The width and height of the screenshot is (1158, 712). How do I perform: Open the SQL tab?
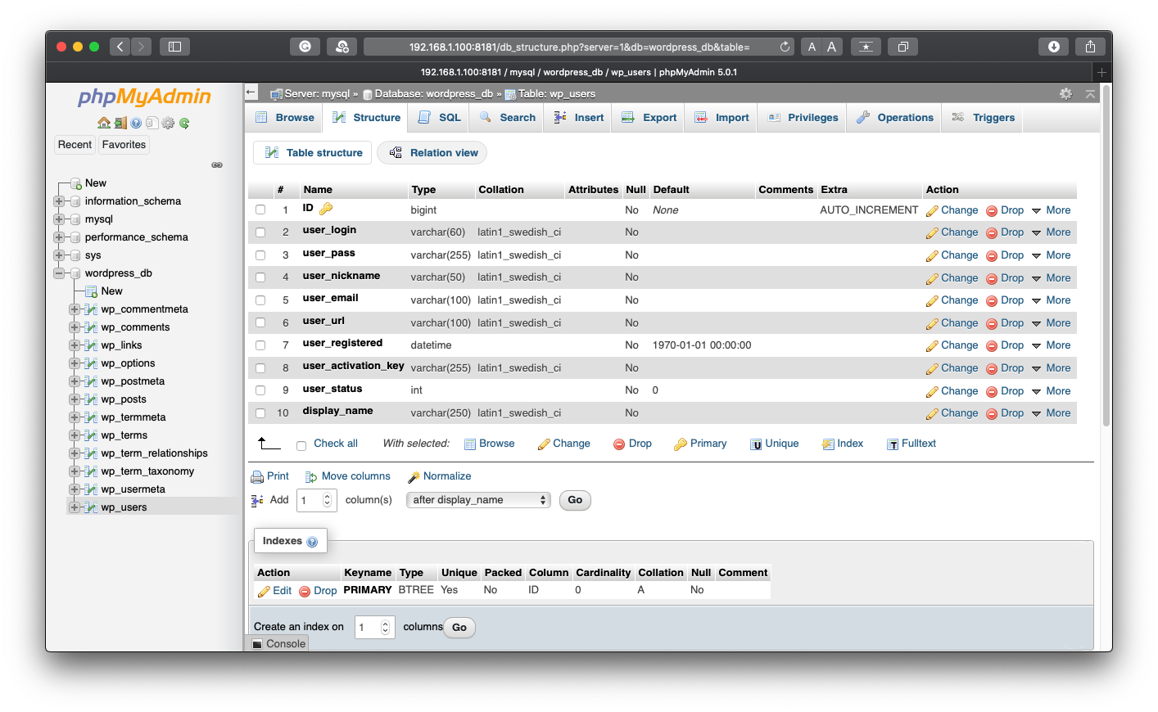point(440,118)
